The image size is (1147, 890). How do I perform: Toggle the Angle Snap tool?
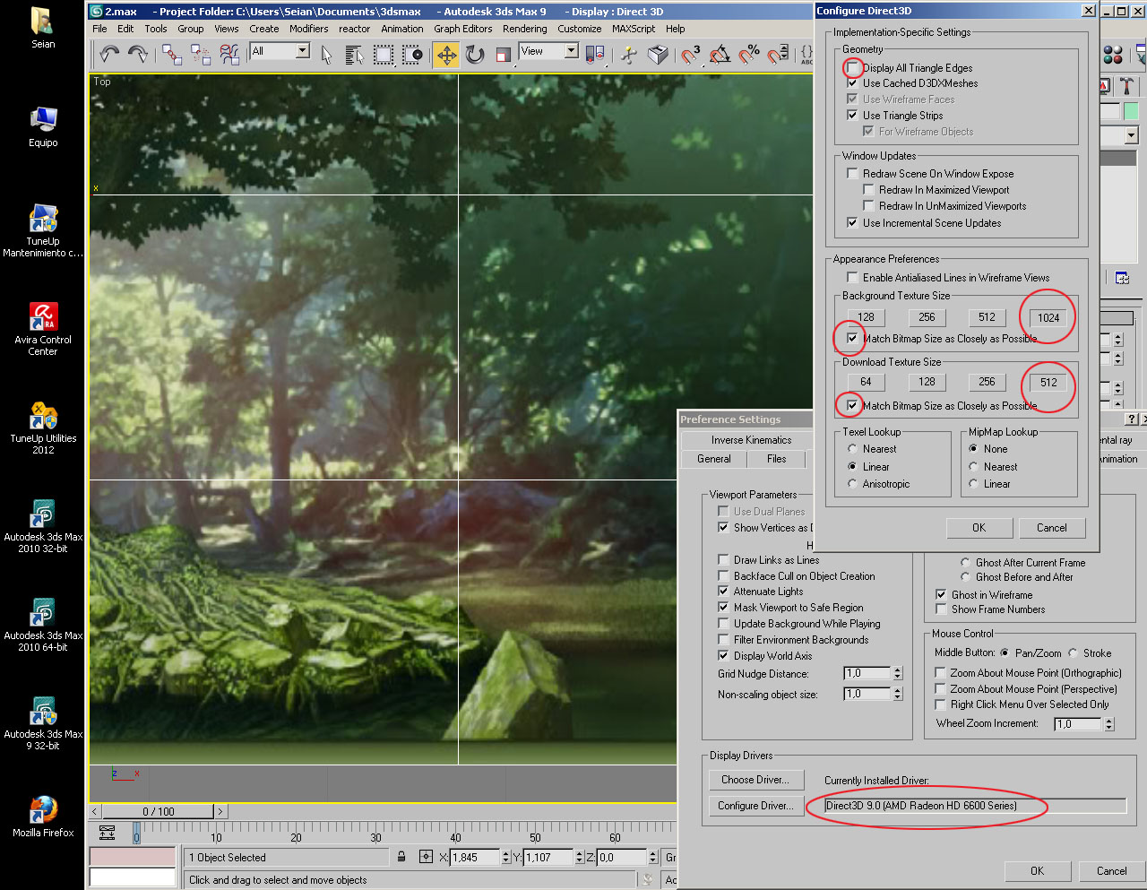pos(720,55)
